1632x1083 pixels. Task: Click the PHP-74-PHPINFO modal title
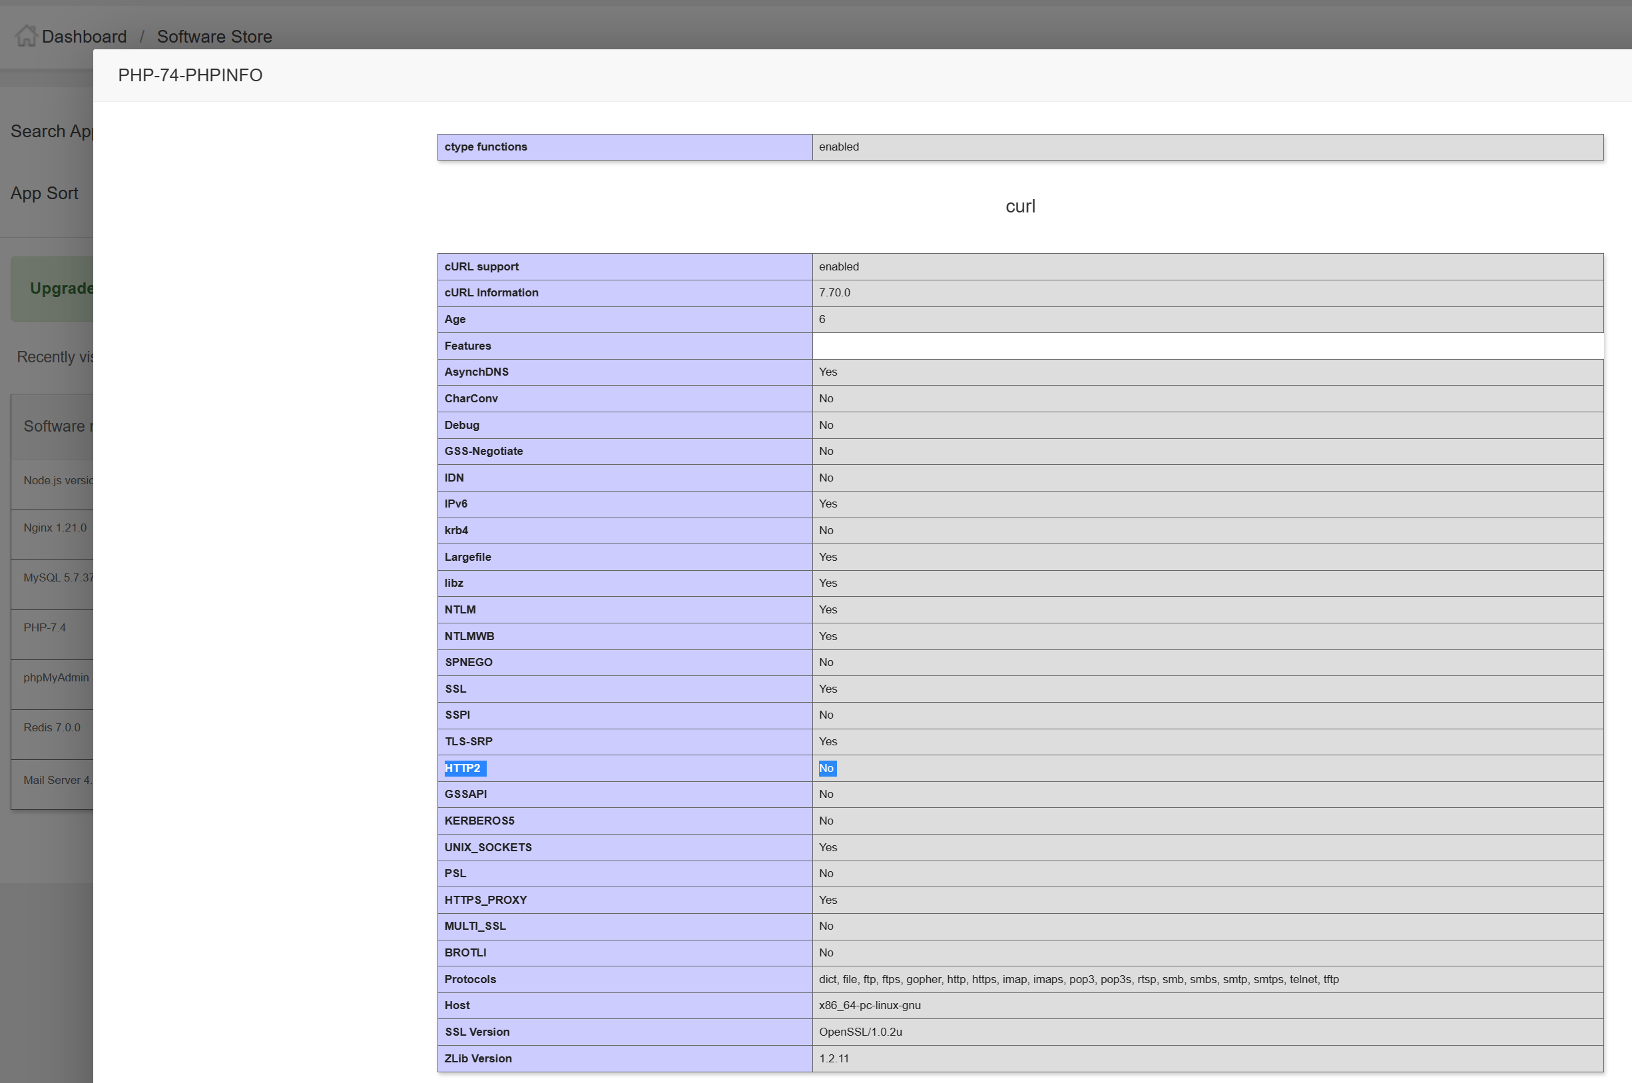point(190,75)
